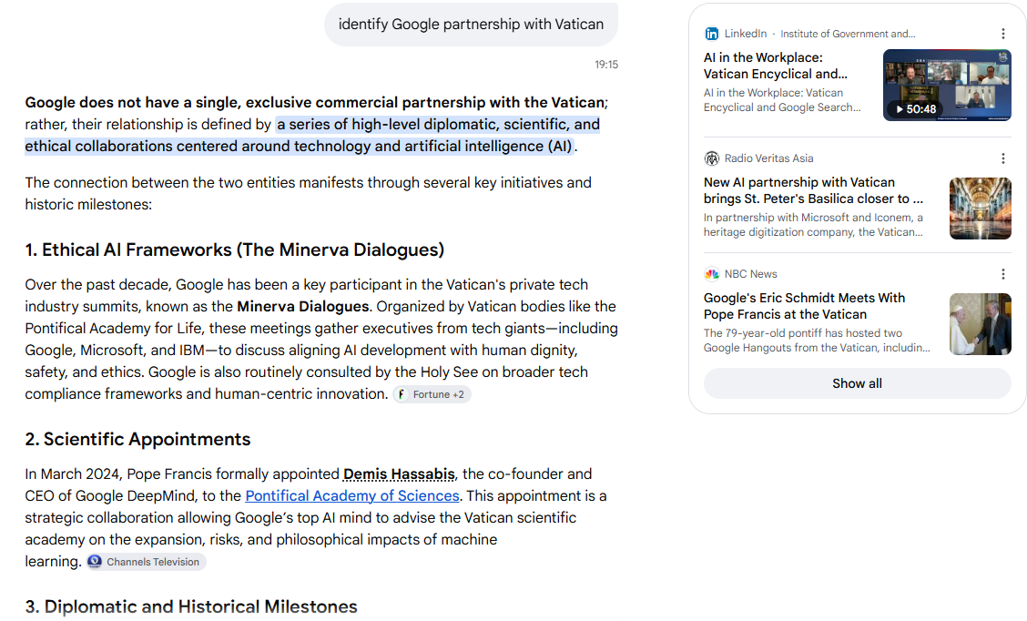
Task: Click the Fortune source icon chip
Action: [x=402, y=394]
